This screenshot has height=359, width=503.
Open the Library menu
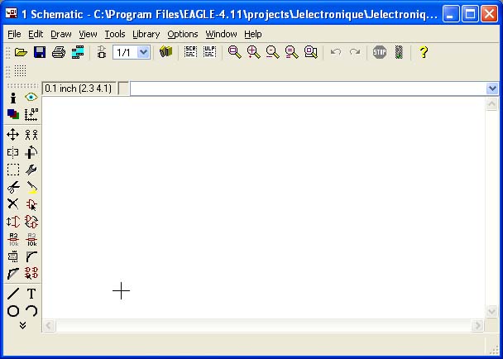146,34
